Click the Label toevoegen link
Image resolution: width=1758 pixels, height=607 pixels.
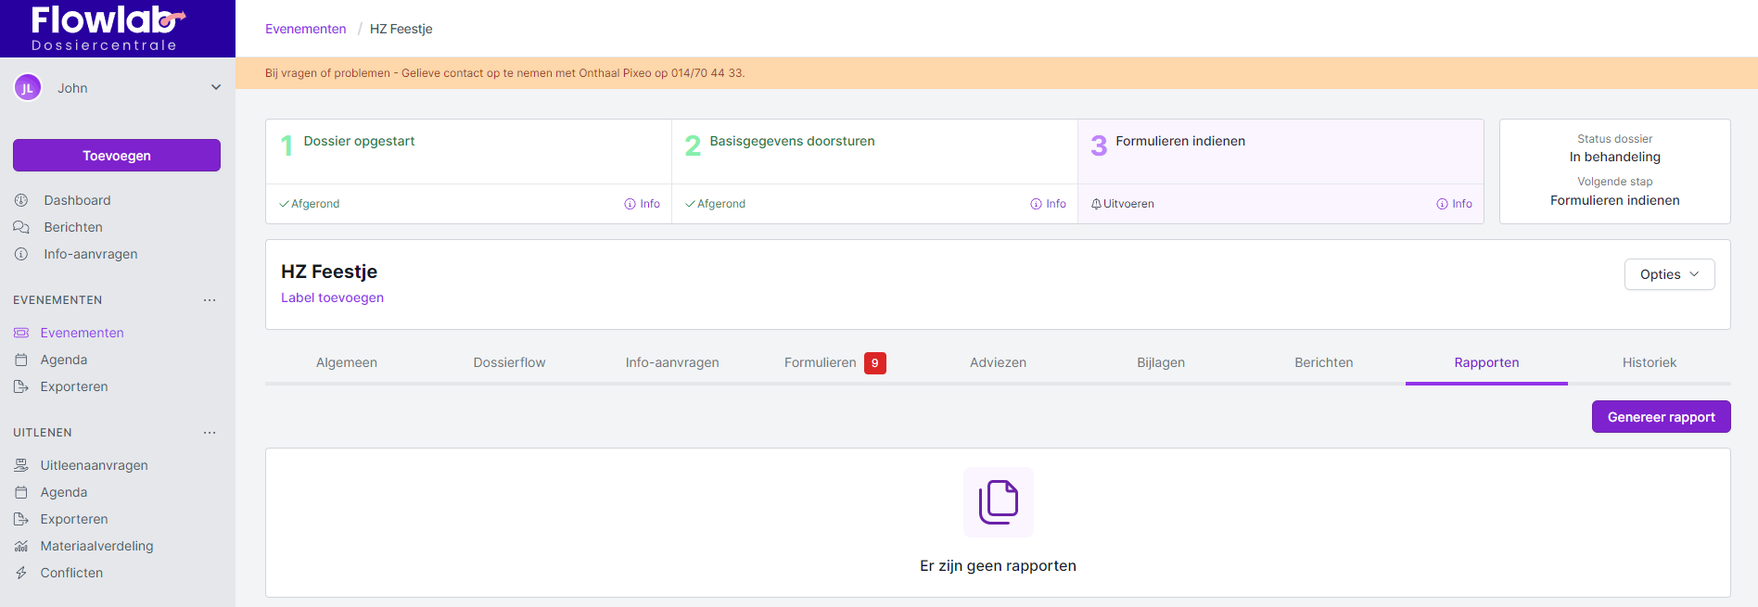[332, 297]
